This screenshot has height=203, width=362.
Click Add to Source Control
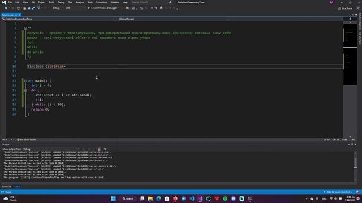[338, 192]
